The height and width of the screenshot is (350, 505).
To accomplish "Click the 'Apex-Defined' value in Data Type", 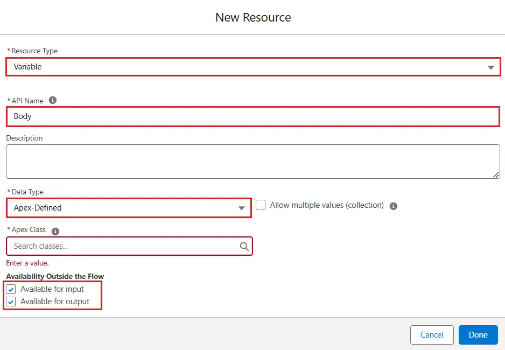I will click(38, 208).
